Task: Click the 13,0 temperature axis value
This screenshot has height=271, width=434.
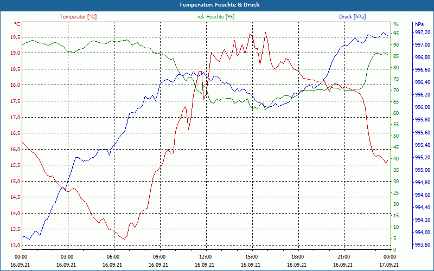Action: tap(15, 246)
